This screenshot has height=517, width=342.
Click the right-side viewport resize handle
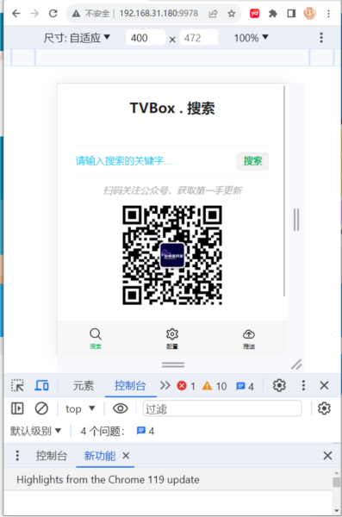point(296,220)
